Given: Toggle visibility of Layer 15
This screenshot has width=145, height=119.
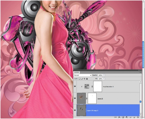Looking at the screenshot, I should pyautogui.click(x=75, y=98).
